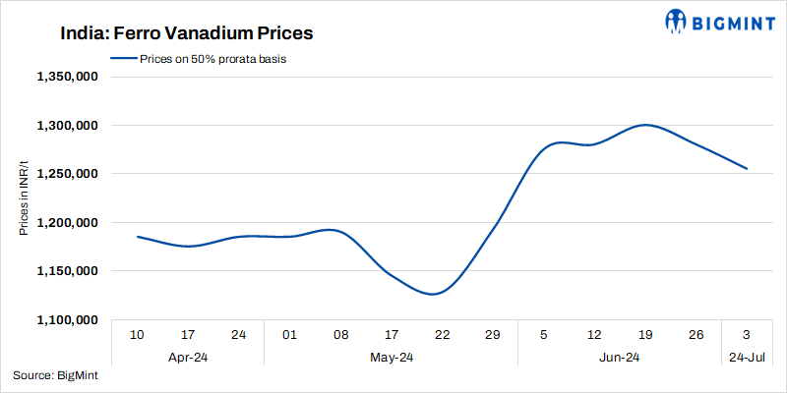Click the Source: BigMint text
The image size is (787, 393).
point(55,374)
